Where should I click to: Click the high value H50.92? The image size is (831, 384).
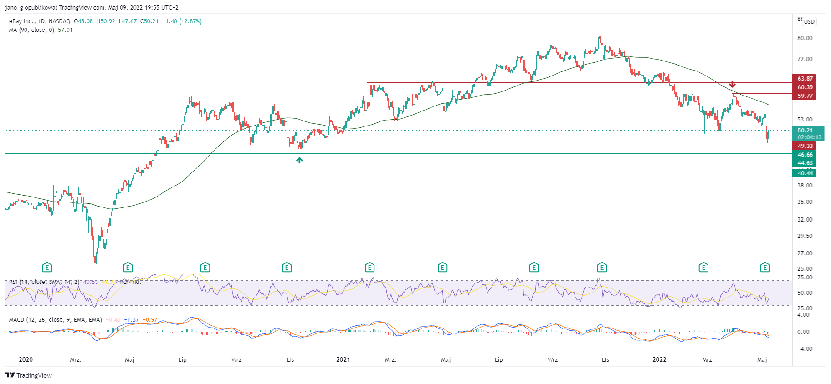[x=105, y=21]
